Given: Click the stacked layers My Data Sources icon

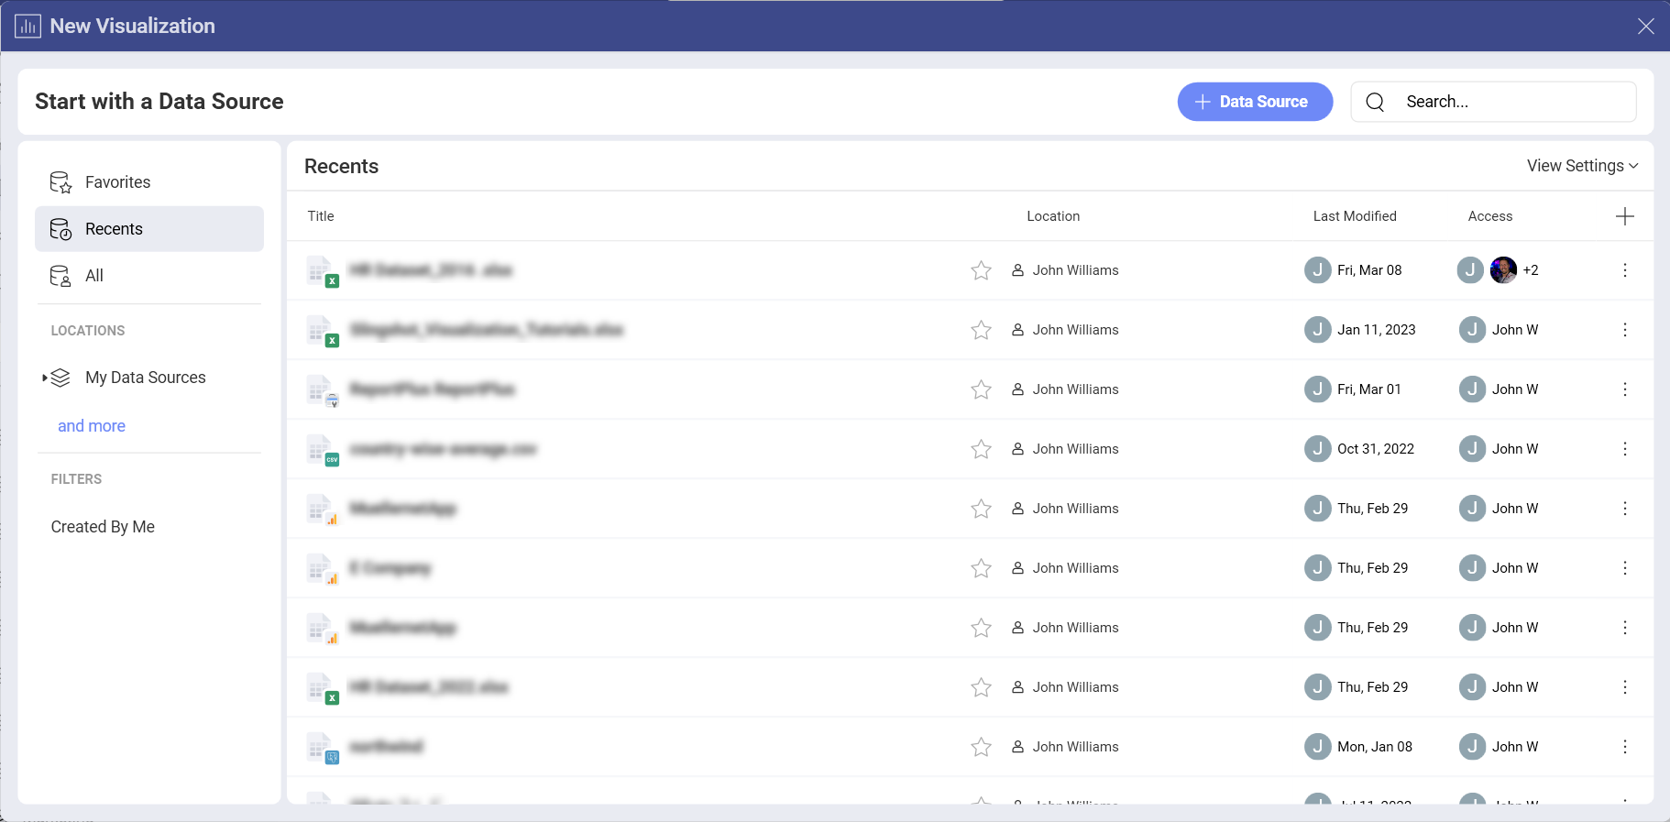Looking at the screenshot, I should point(60,378).
